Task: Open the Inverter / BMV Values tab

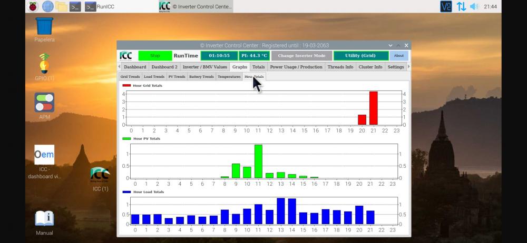Action: coord(204,67)
